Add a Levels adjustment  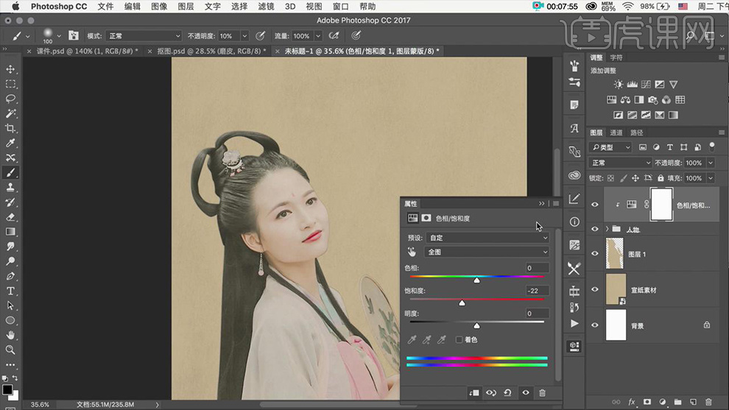(x=632, y=85)
